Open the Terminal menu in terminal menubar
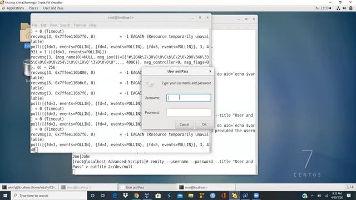The width and height of the screenshot is (356, 200). [x=80, y=25]
